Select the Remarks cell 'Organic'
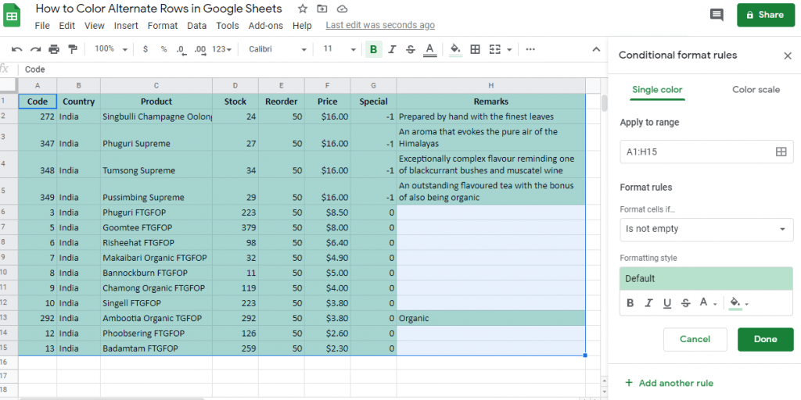The height and width of the screenshot is (400, 801). (x=491, y=319)
